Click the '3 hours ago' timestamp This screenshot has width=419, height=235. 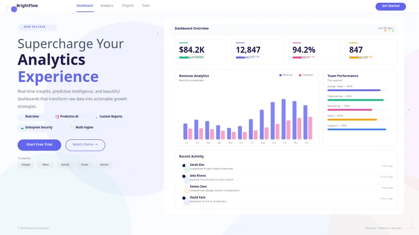coord(386,199)
